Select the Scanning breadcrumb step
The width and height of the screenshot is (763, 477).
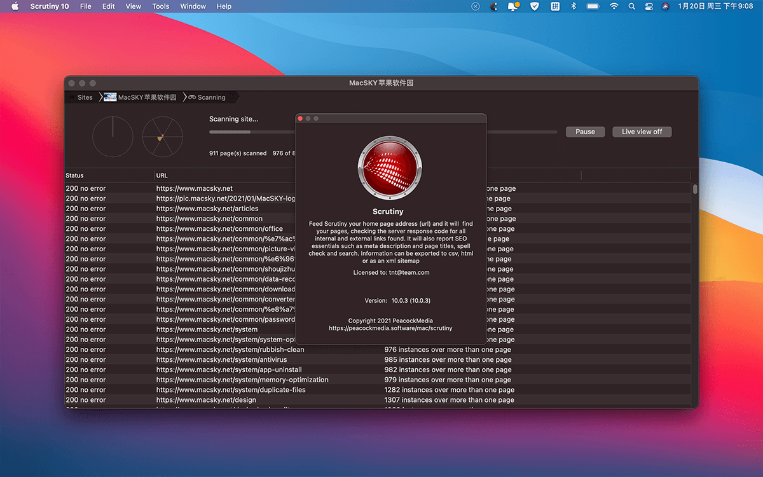tap(212, 97)
